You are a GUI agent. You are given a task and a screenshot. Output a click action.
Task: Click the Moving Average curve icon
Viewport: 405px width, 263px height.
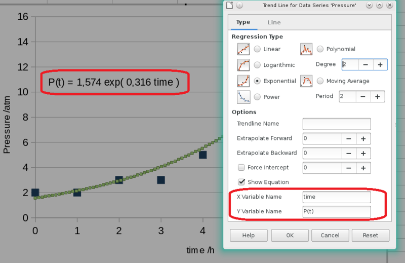(x=306, y=81)
